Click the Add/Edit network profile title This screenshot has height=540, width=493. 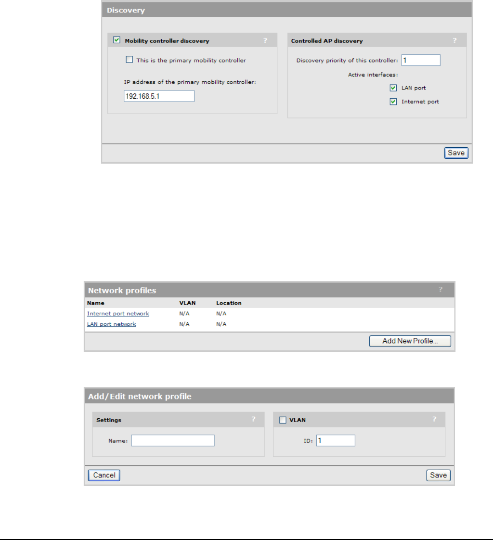(140, 397)
